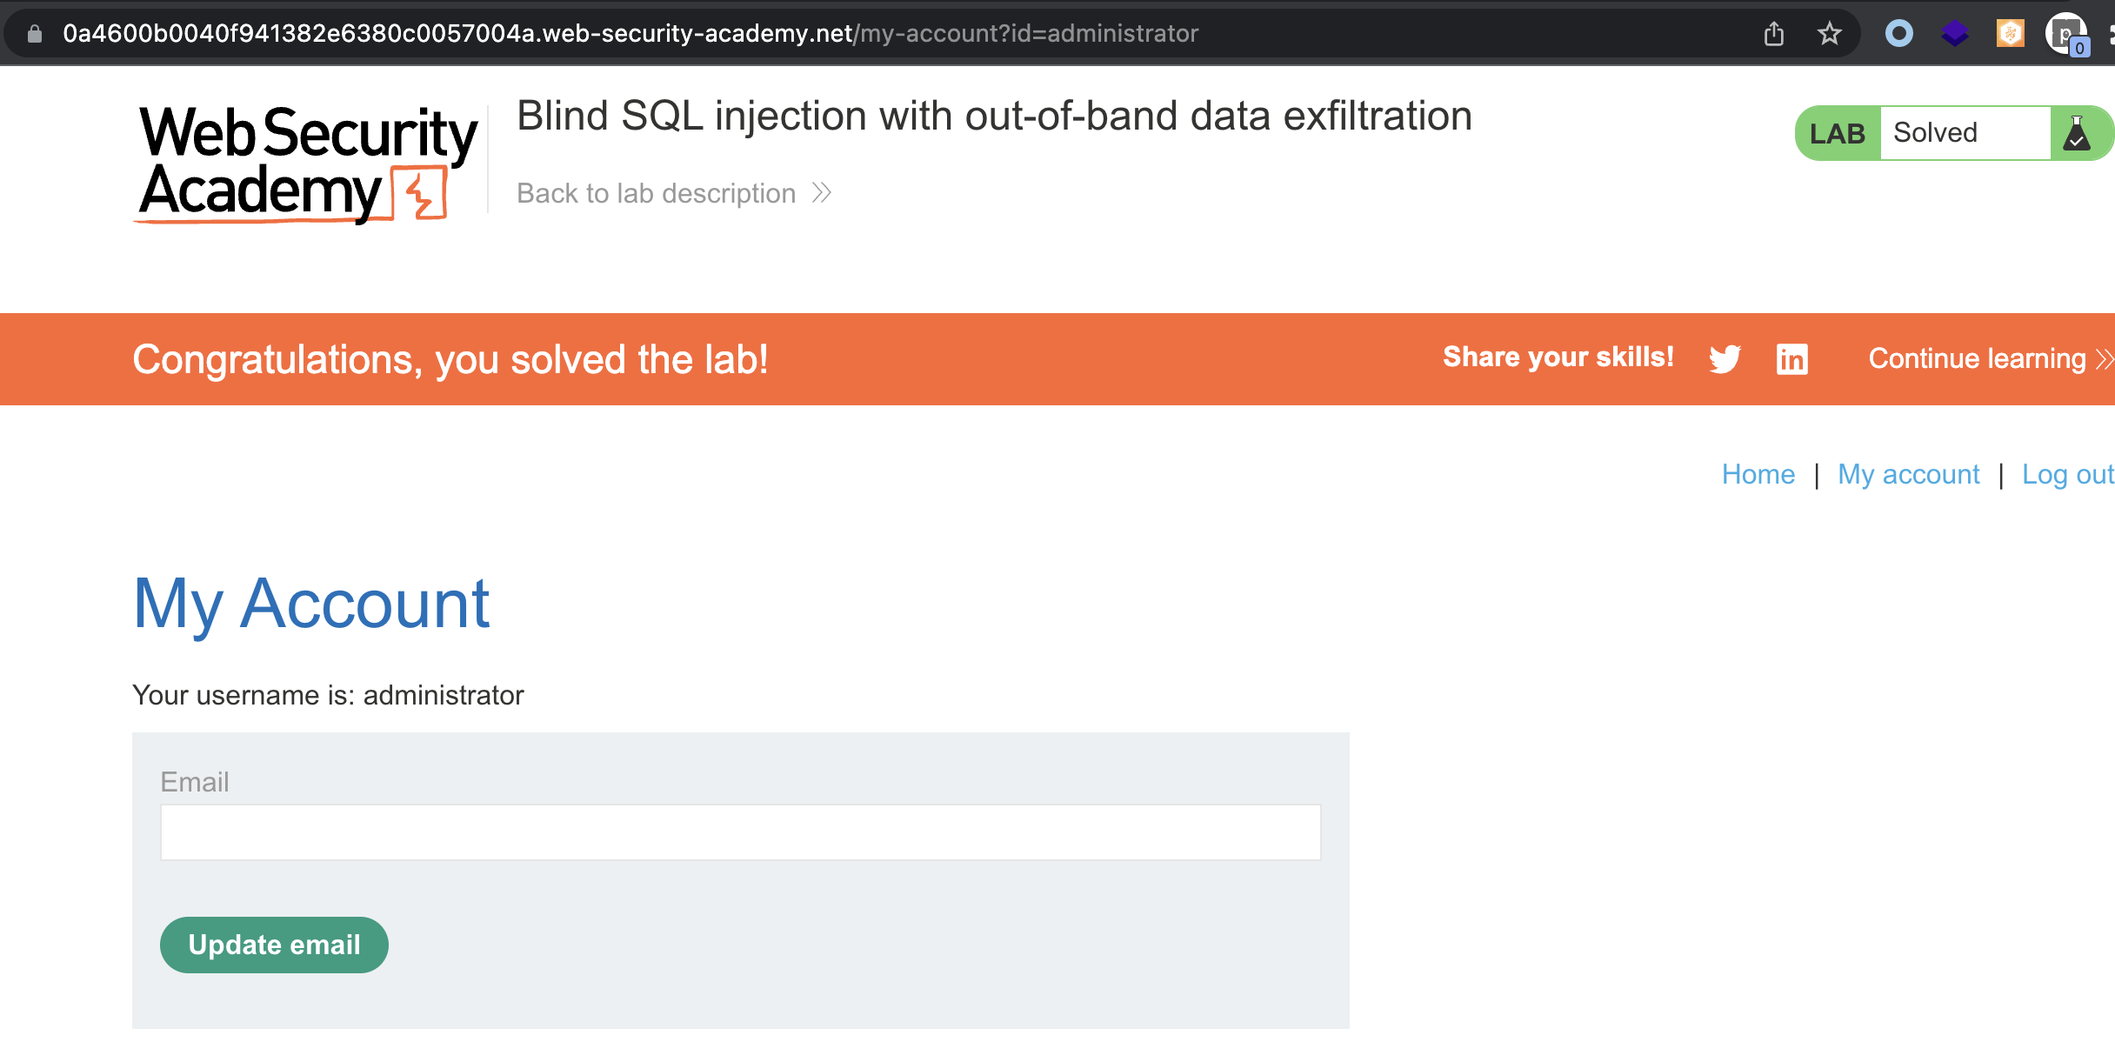2115x1042 pixels.
Task: Go to Home navigation link
Action: click(1758, 474)
